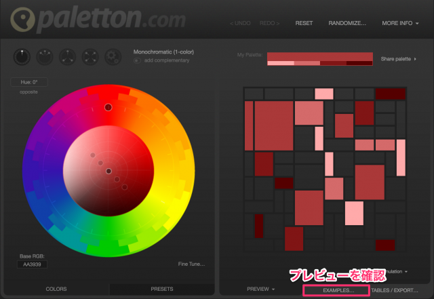The height and width of the screenshot is (299, 434).
Task: Switch to the PRESETS tab
Action: point(162,289)
